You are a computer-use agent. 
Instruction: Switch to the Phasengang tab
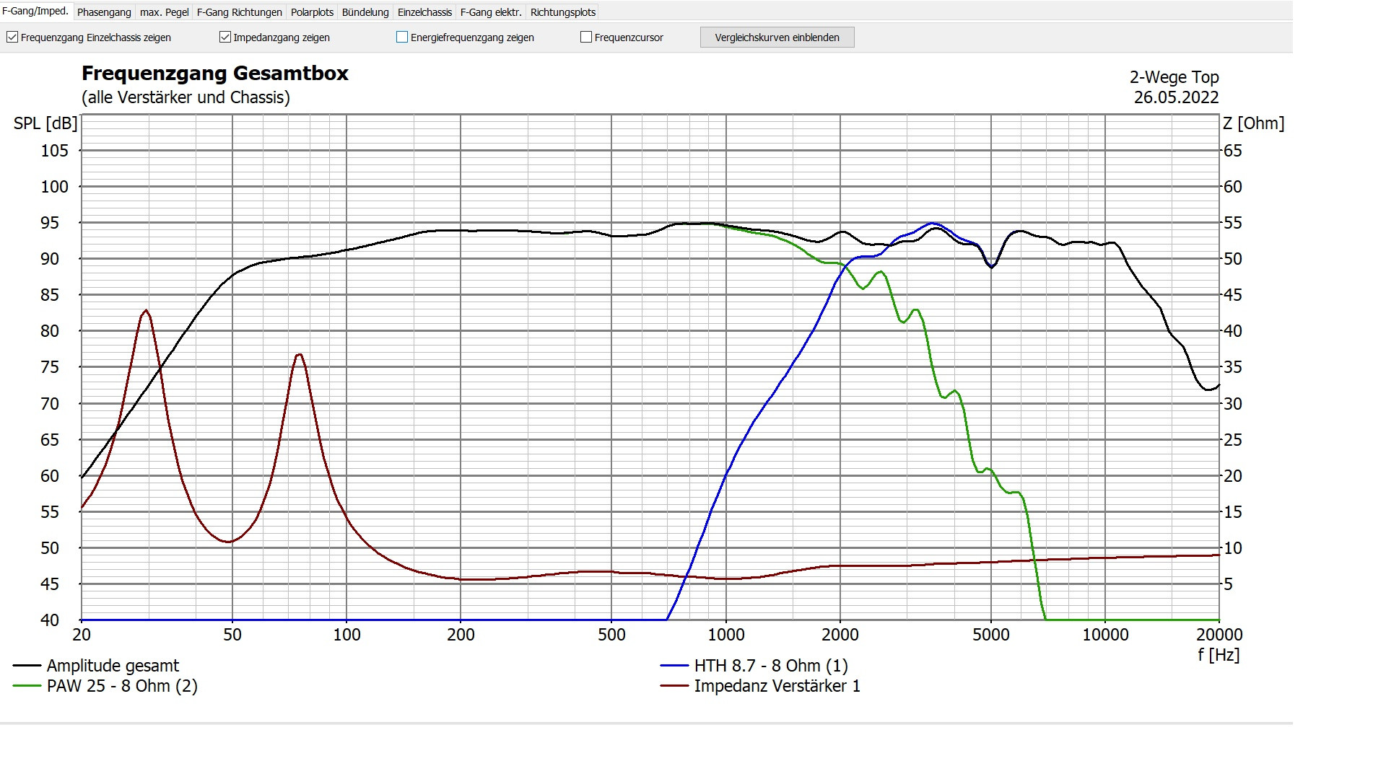pyautogui.click(x=104, y=12)
